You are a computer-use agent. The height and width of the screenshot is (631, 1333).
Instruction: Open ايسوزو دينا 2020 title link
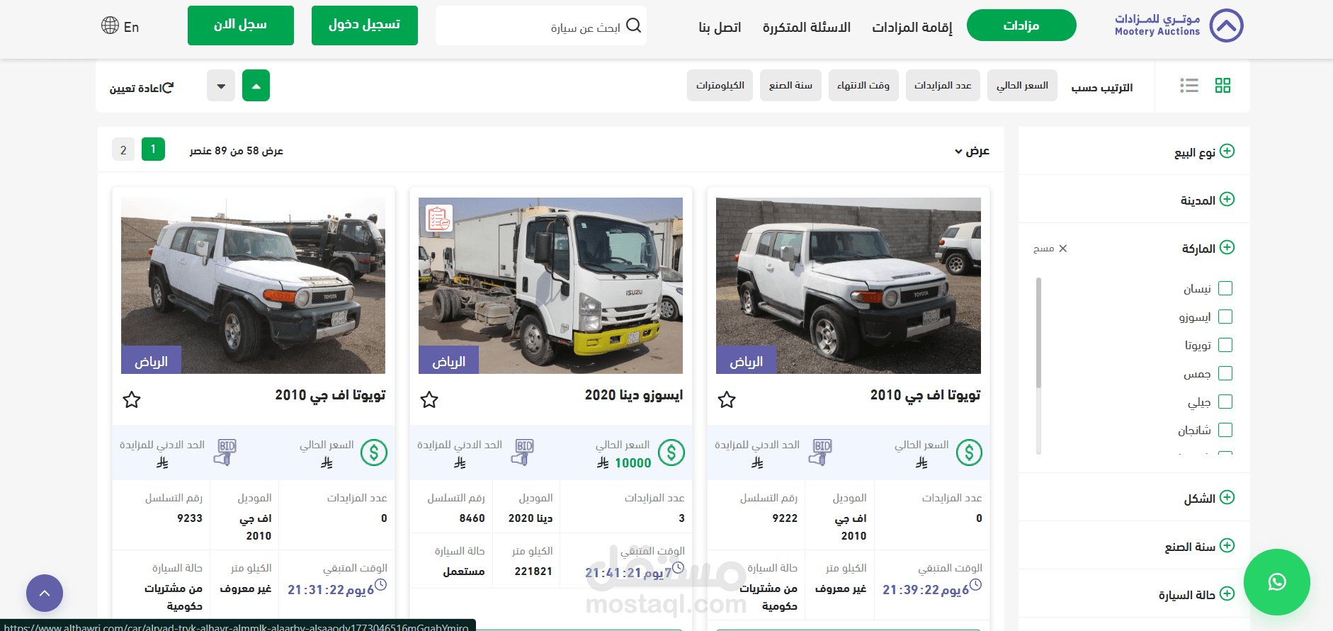pyautogui.click(x=634, y=395)
